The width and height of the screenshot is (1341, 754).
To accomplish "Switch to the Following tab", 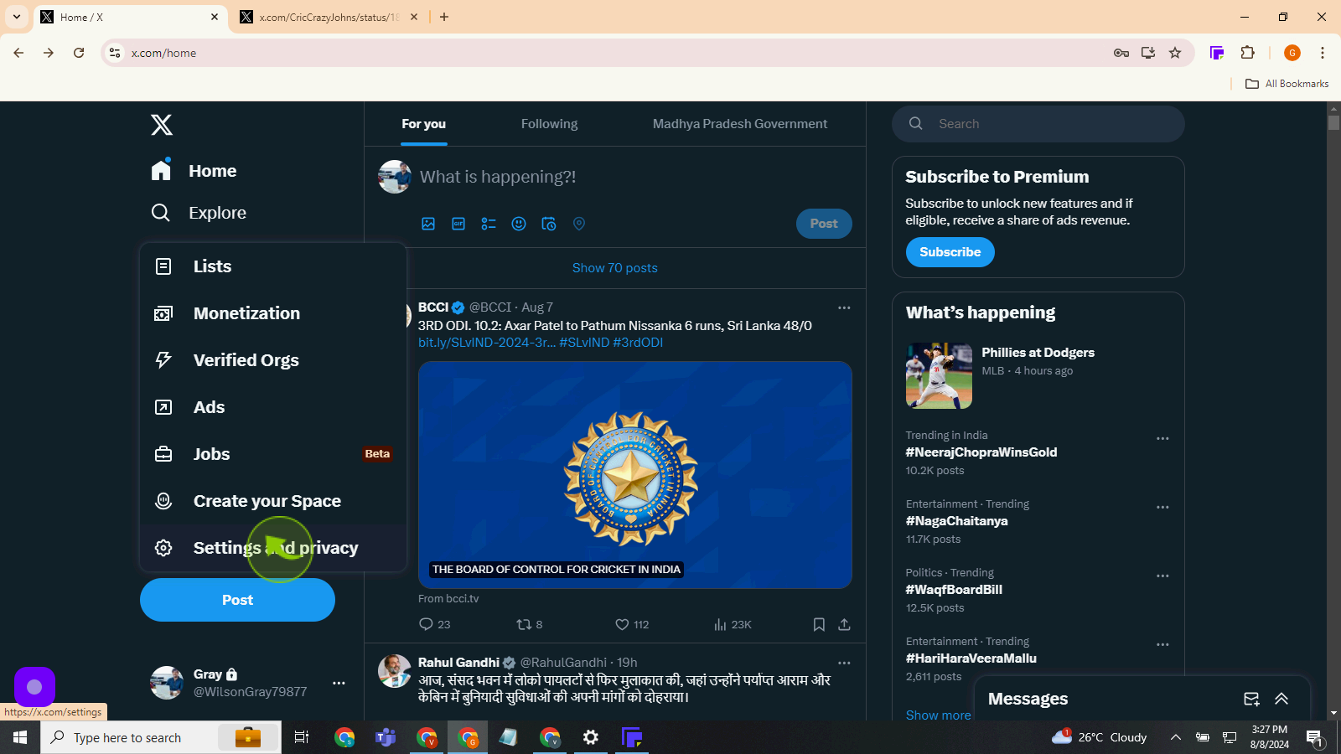I will (x=549, y=124).
